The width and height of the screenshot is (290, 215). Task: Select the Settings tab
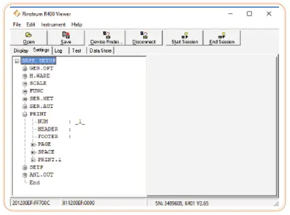41,50
